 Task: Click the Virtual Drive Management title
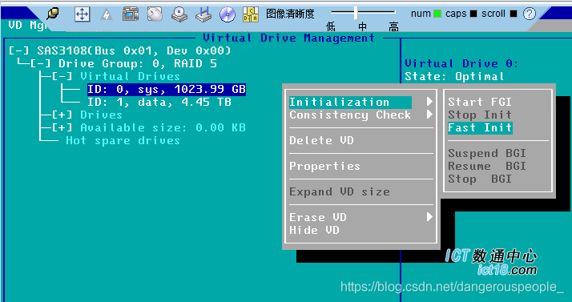(289, 38)
